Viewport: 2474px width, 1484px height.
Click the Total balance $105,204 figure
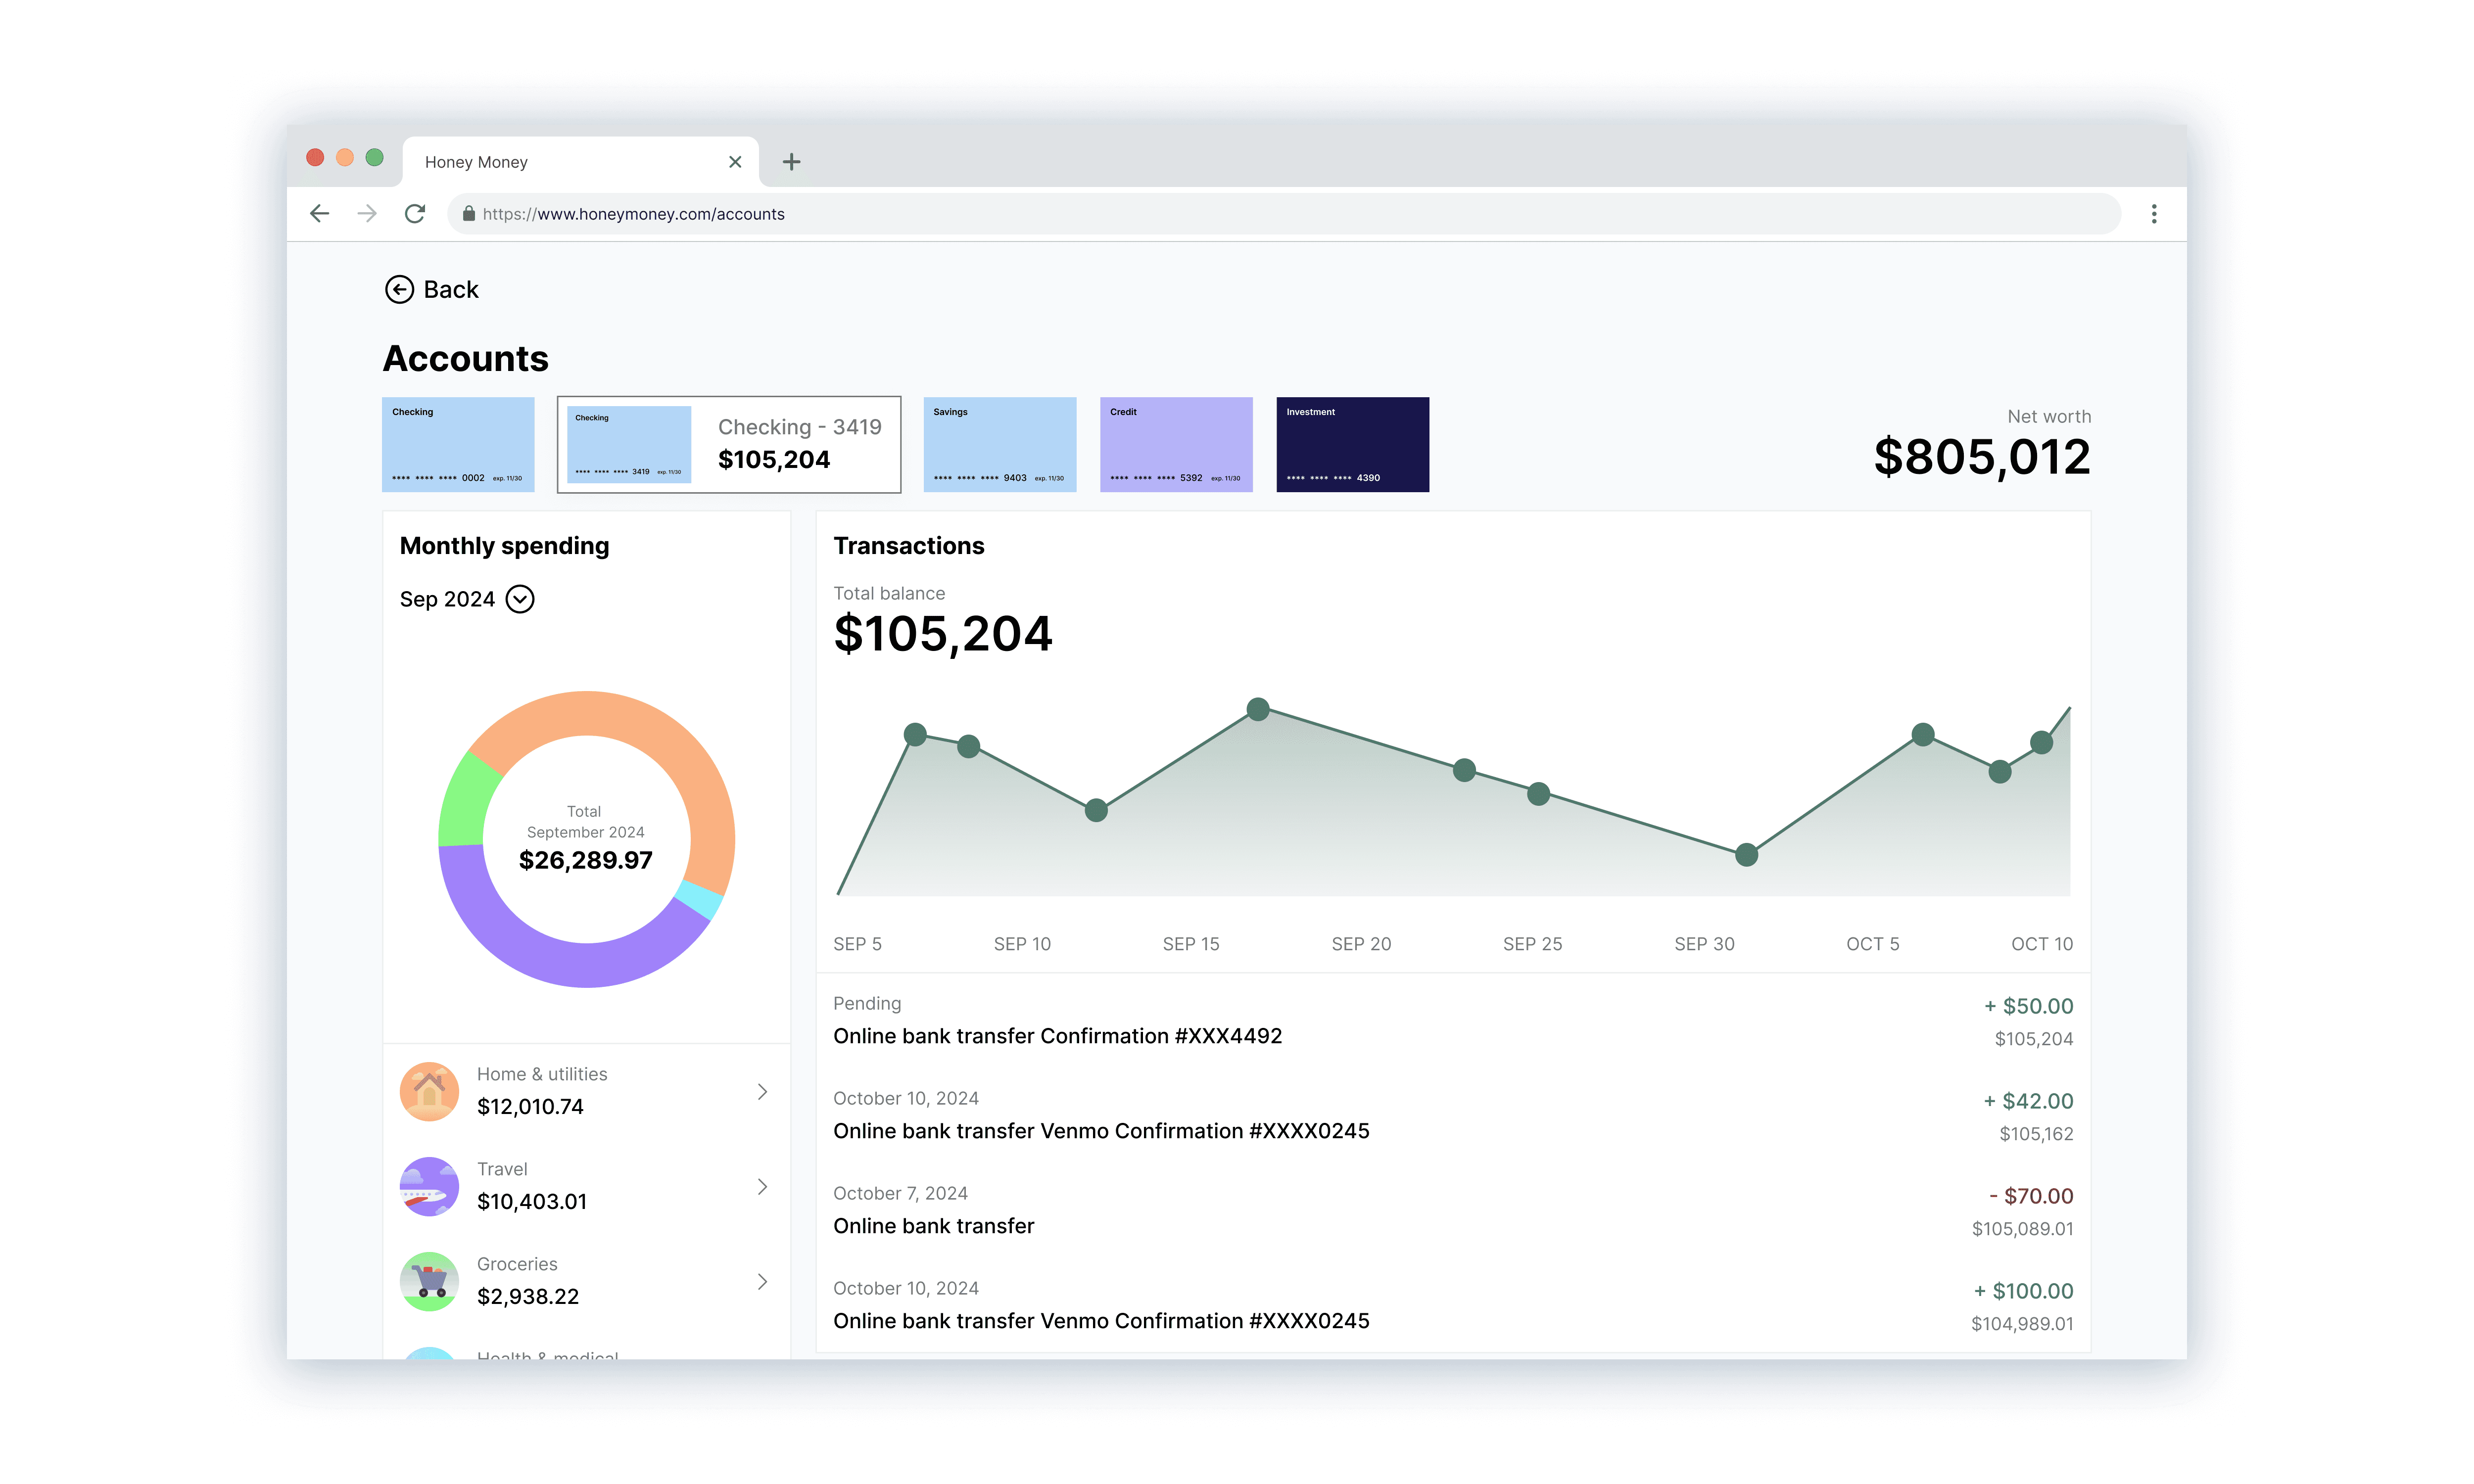tap(943, 634)
